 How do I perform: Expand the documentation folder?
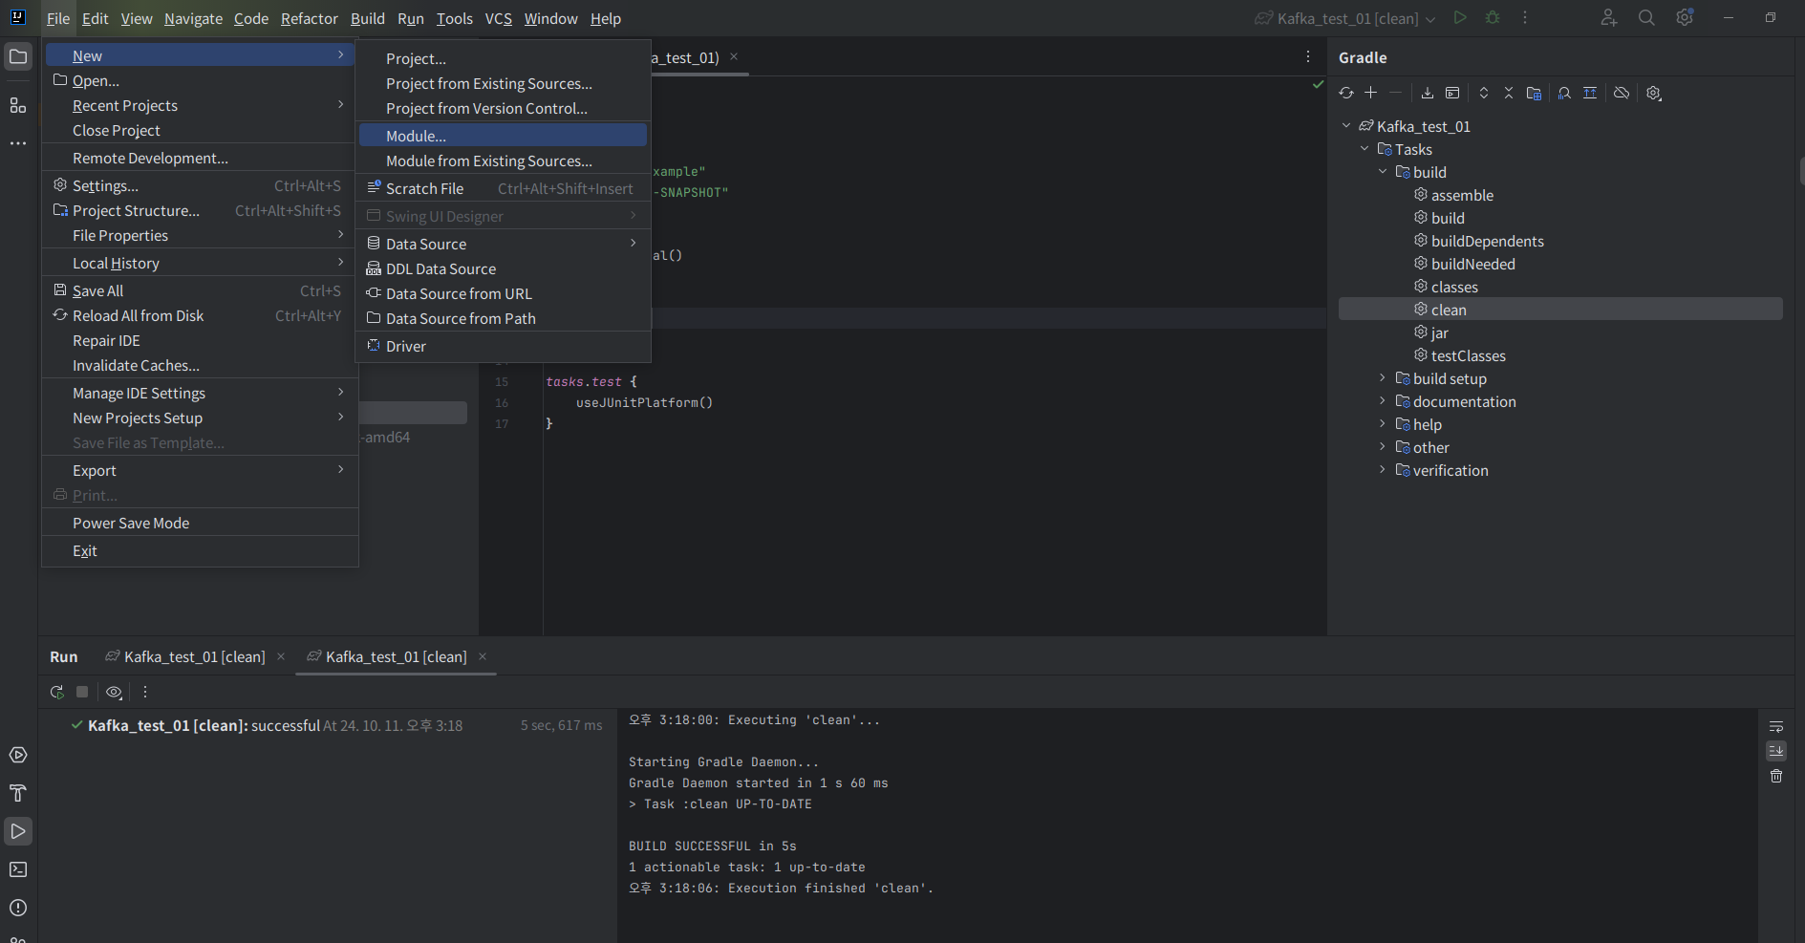[x=1383, y=400]
